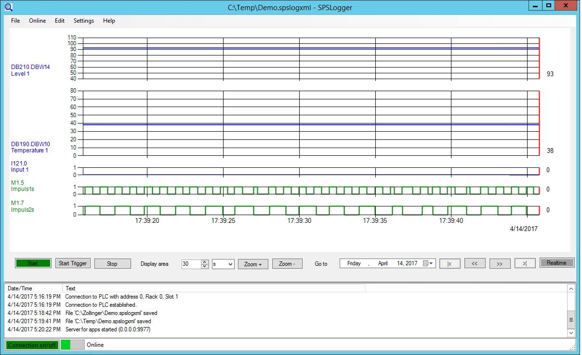582x355 pixels.
Task: Click the I121.0 Input 1 signal label
Action: point(20,166)
